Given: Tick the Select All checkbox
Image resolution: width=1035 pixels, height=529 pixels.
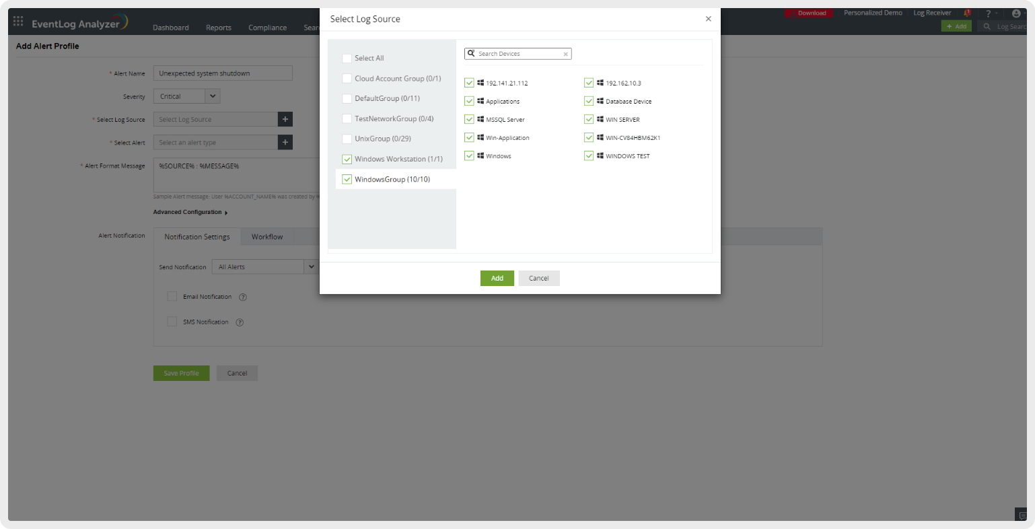Looking at the screenshot, I should (347, 59).
